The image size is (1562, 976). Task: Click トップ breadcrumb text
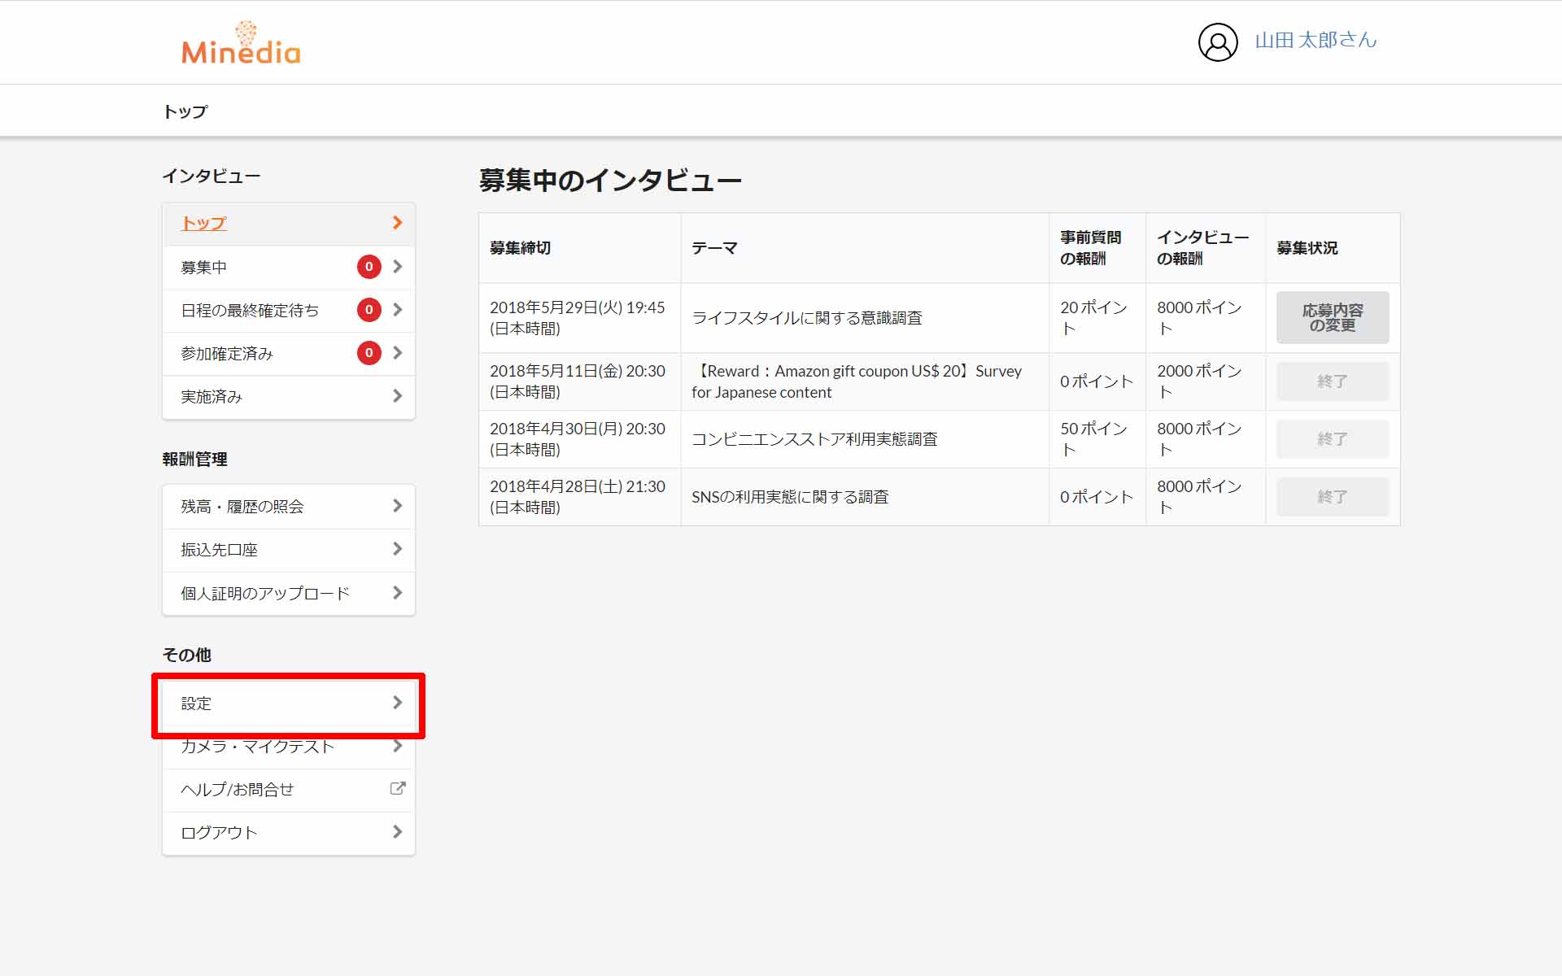(185, 111)
